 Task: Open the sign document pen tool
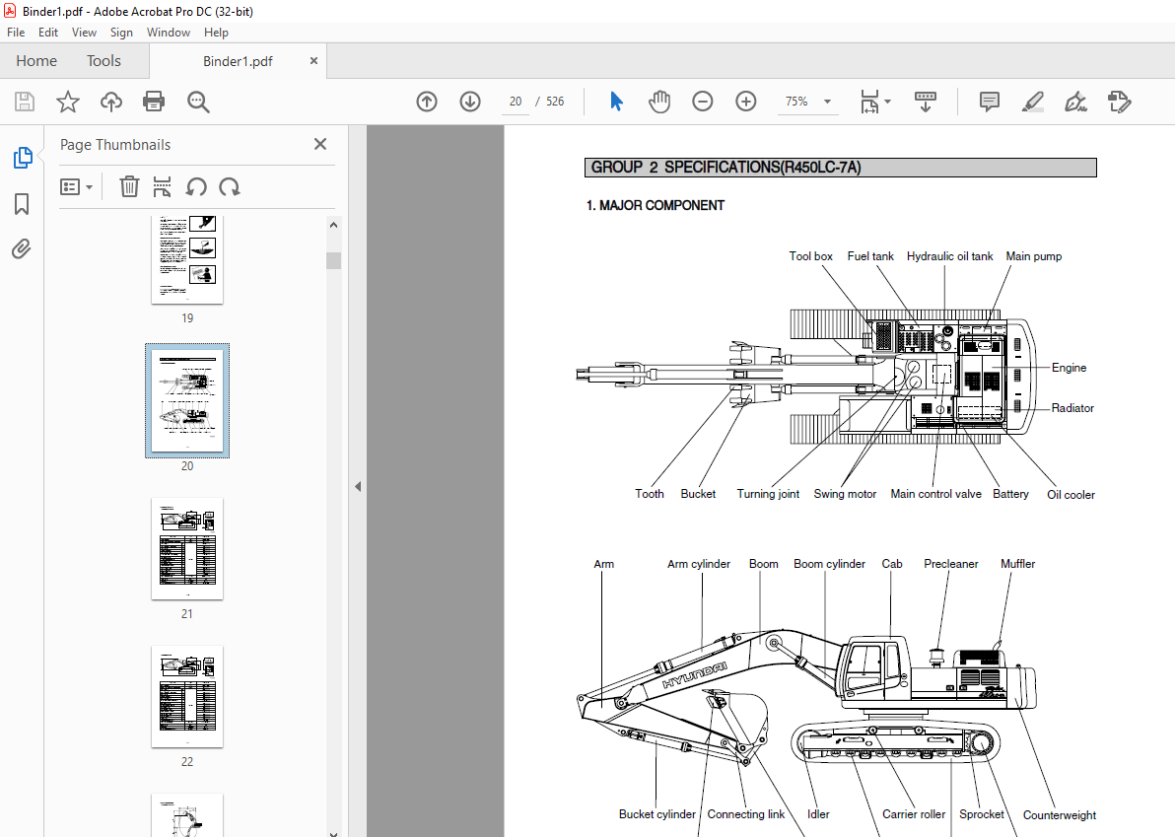pos(1076,102)
